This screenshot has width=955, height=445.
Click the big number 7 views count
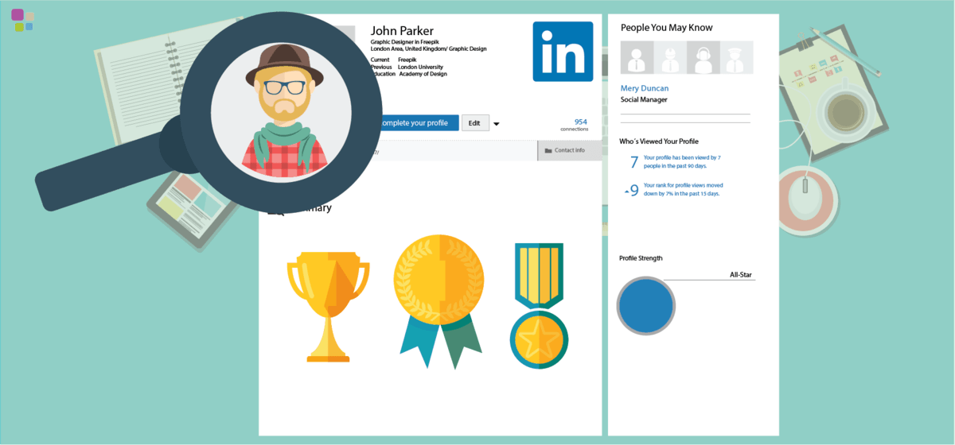coord(634,163)
